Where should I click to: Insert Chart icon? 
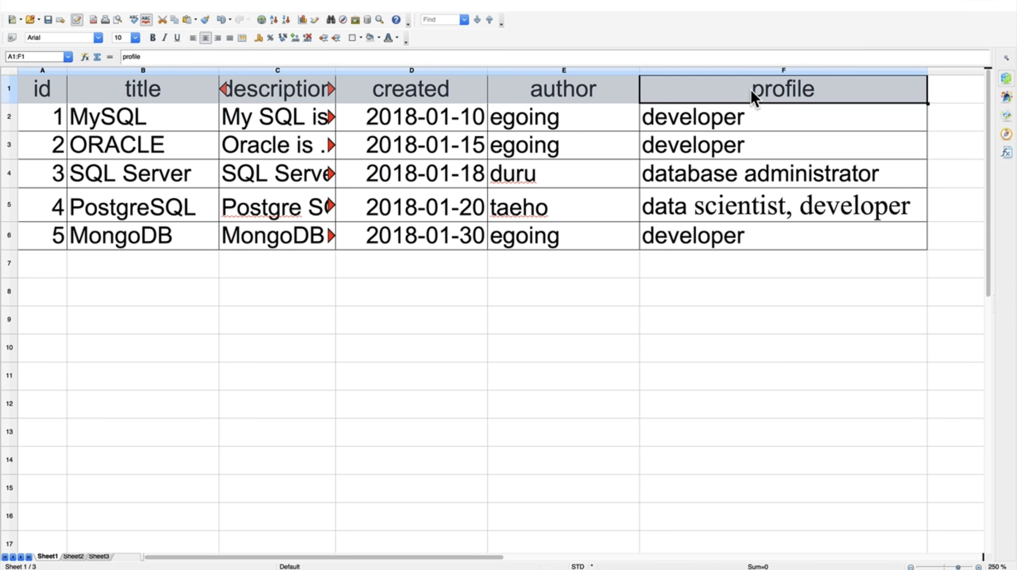tap(302, 19)
